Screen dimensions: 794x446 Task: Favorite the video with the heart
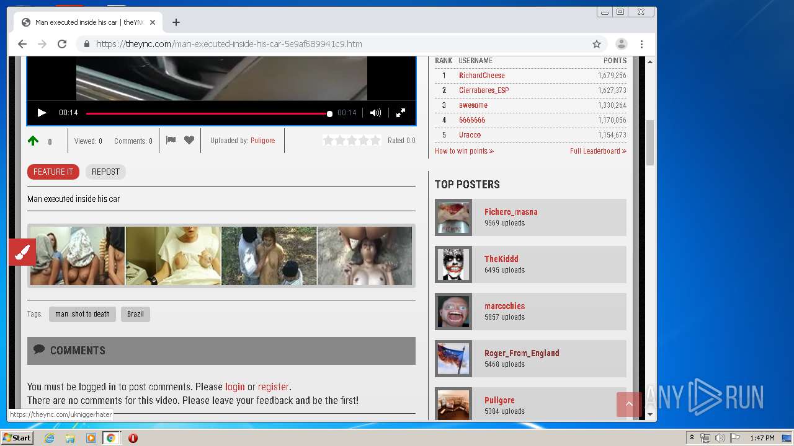click(189, 140)
